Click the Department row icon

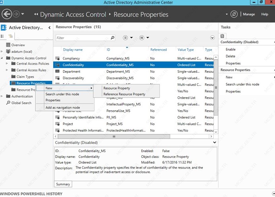[x=58, y=71]
